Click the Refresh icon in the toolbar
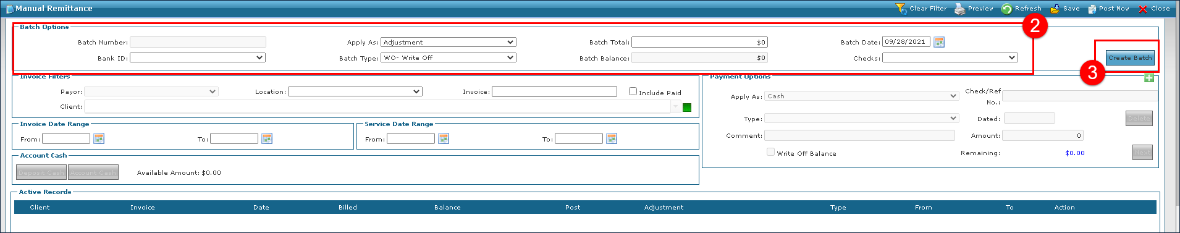 coord(1006,9)
